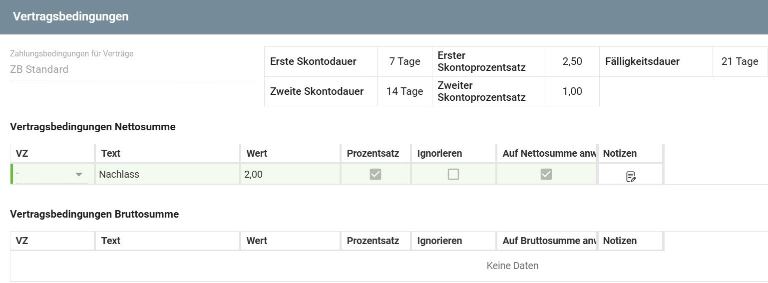Open the Zahlungsbedingungen für Verträge field

click(131, 69)
